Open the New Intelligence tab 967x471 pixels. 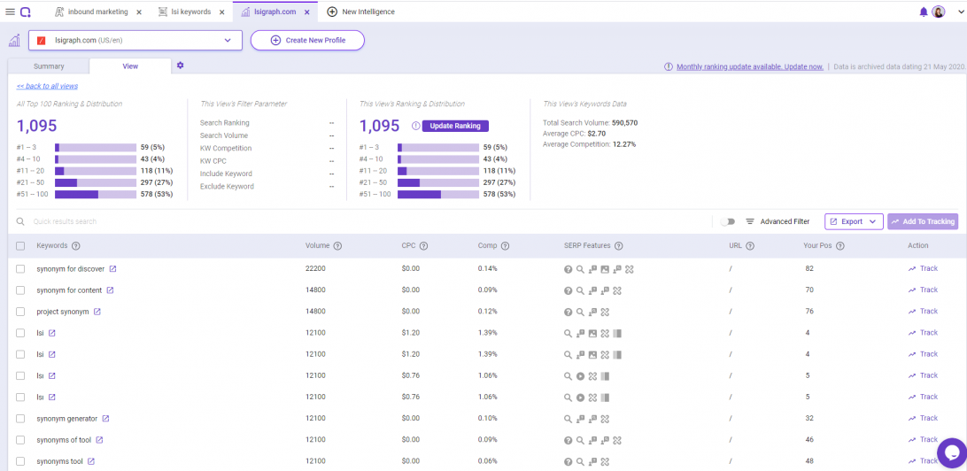(x=361, y=12)
